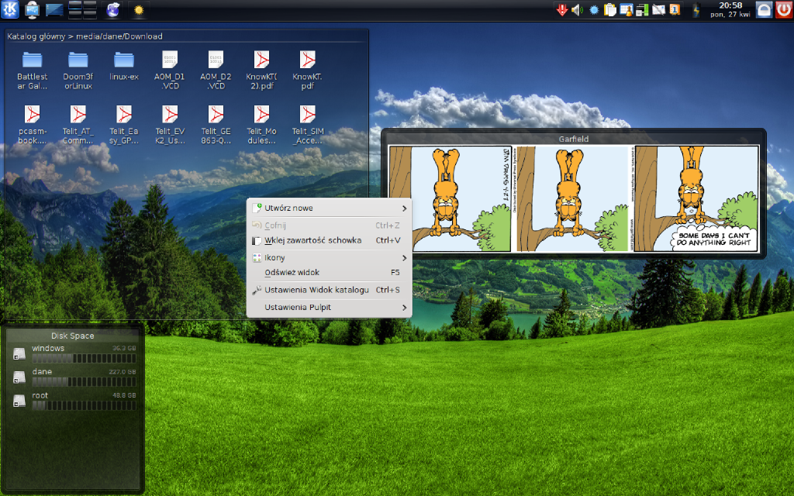Open the battery power status icon
Image resolution: width=794 pixels, height=496 pixels.
[697, 10]
